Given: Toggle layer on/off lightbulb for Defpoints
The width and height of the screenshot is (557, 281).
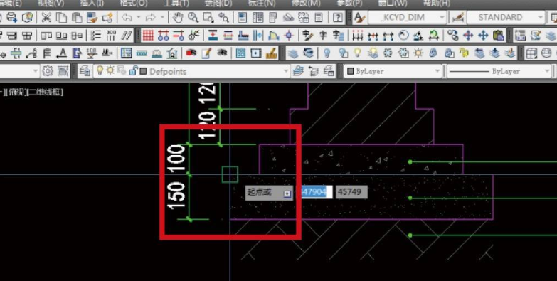Looking at the screenshot, I should pyautogui.click(x=100, y=70).
